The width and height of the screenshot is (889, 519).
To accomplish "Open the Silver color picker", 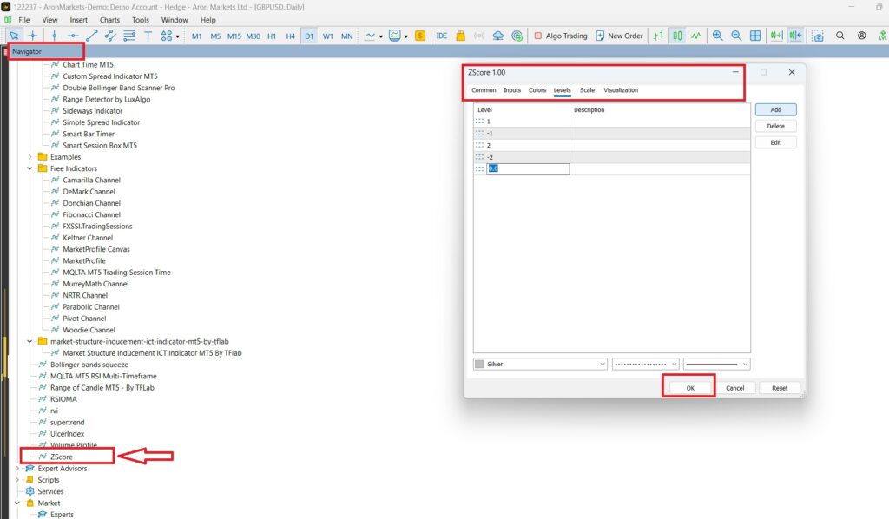I will pos(540,365).
